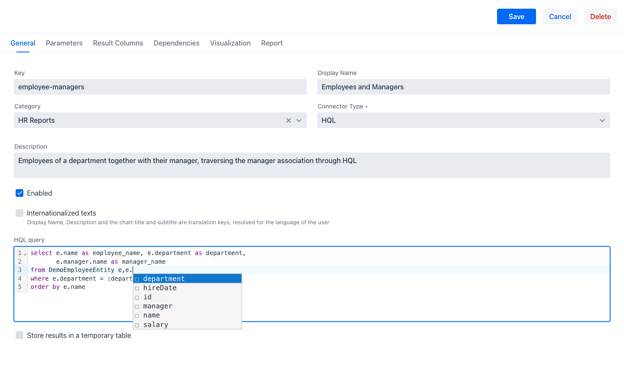624x373 pixels.
Task: Click 'DemoEmployeeEntity' in the query
Action: [x=81, y=270]
